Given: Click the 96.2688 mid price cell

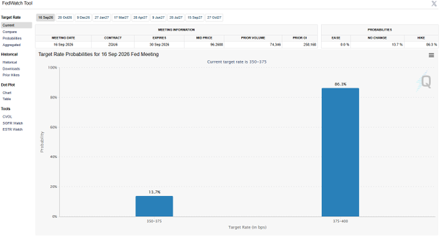Looking at the screenshot, I should (x=204, y=44).
